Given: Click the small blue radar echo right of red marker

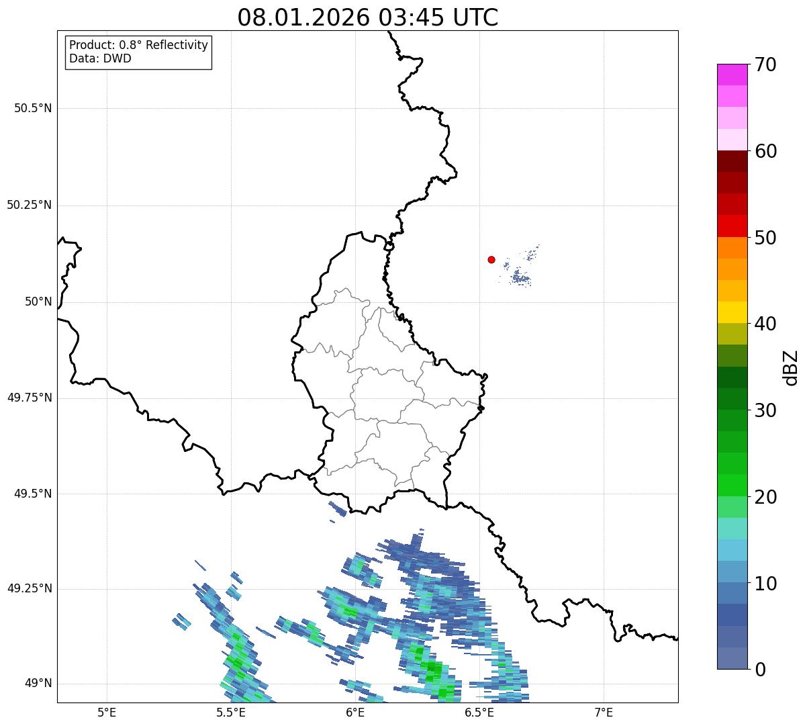Looking at the screenshot, I should point(520,277).
